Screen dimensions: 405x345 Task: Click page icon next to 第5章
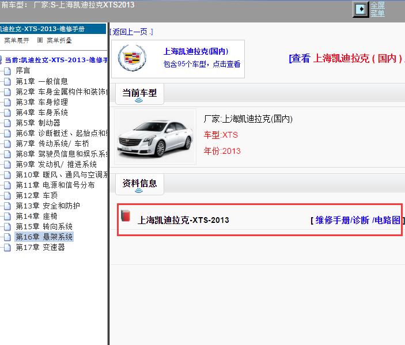(x=7, y=123)
